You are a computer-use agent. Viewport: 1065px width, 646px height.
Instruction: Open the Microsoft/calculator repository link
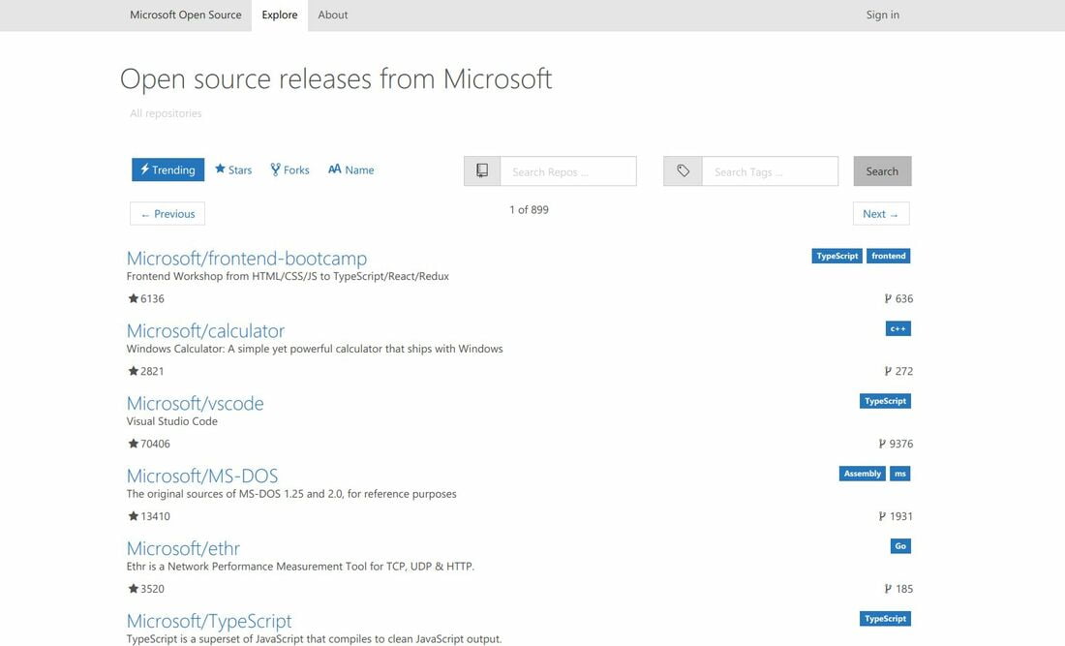(x=205, y=330)
